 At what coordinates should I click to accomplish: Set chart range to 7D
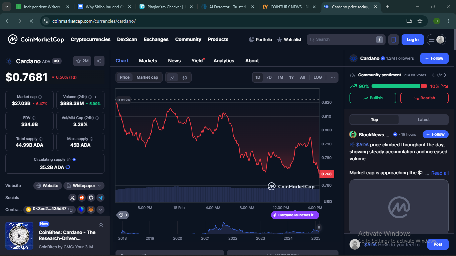(269, 77)
